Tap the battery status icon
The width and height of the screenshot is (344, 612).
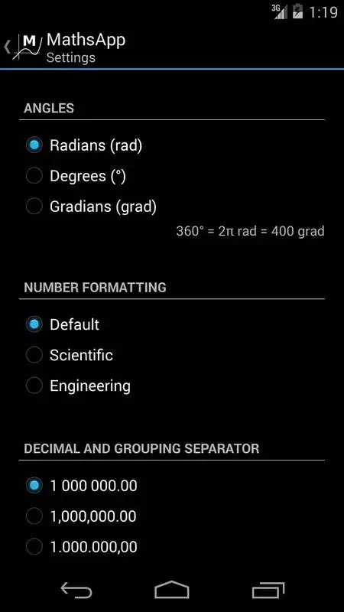pos(297,11)
